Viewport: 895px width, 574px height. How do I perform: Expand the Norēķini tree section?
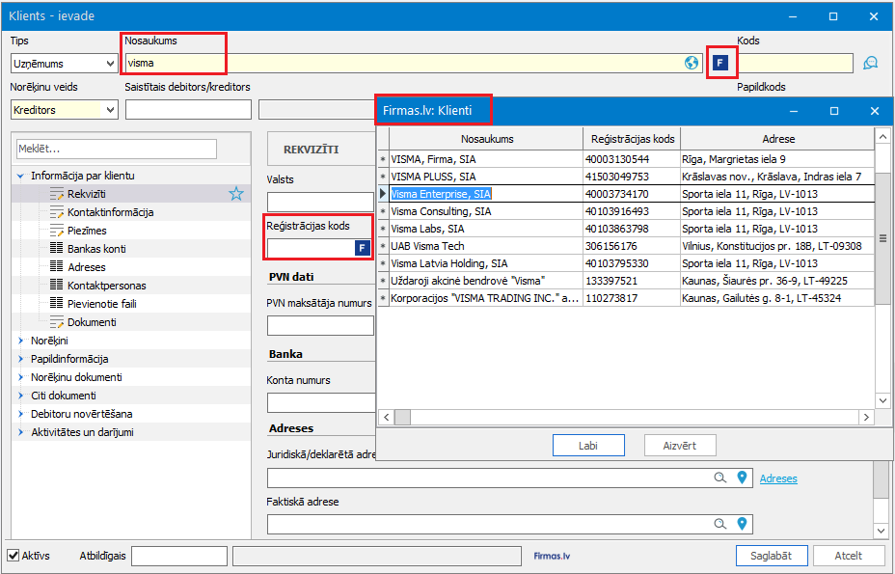pos(21,341)
